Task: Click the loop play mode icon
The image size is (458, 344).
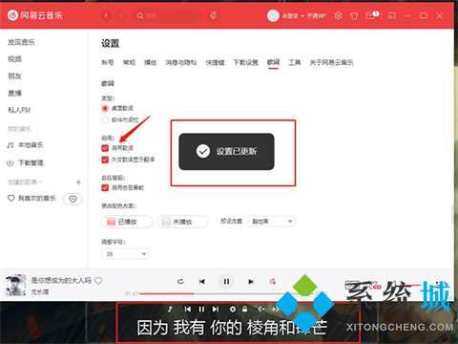Action: [180, 282]
